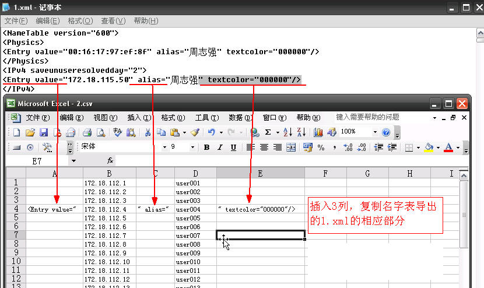This screenshot has width=484, height=288.
Task: Click the Merge and Center icon
Action: [x=291, y=147]
